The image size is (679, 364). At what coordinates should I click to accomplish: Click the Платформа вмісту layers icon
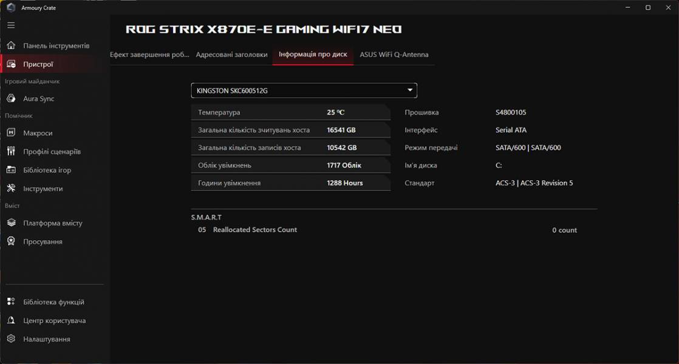click(12, 223)
